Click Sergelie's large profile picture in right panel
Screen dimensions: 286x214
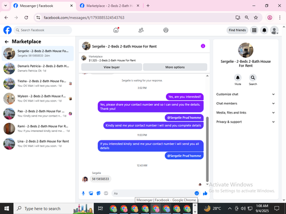pyautogui.click(x=246, y=50)
